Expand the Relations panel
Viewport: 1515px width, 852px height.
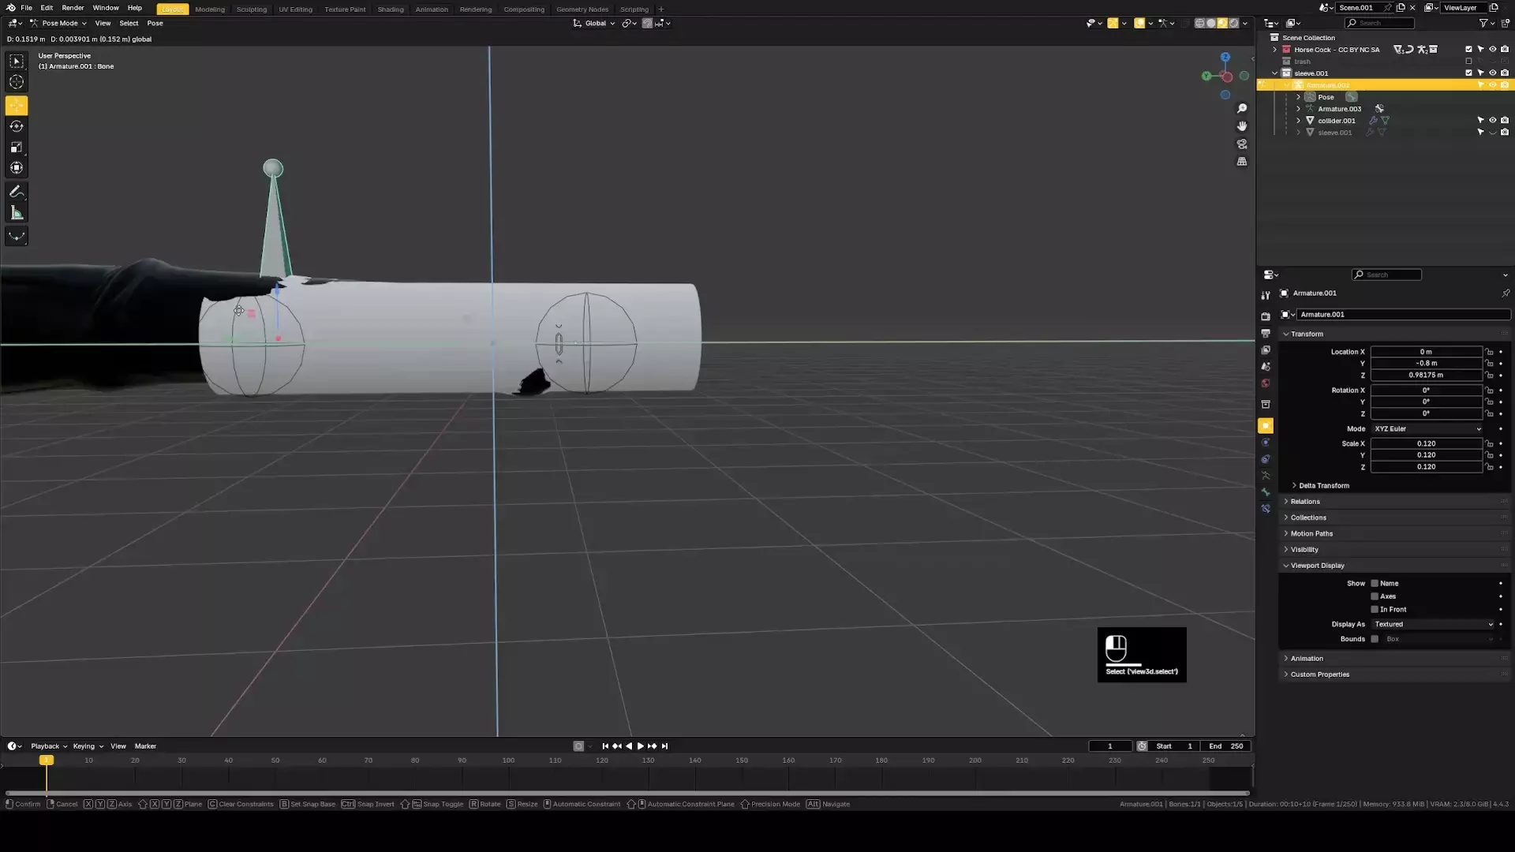click(x=1305, y=502)
